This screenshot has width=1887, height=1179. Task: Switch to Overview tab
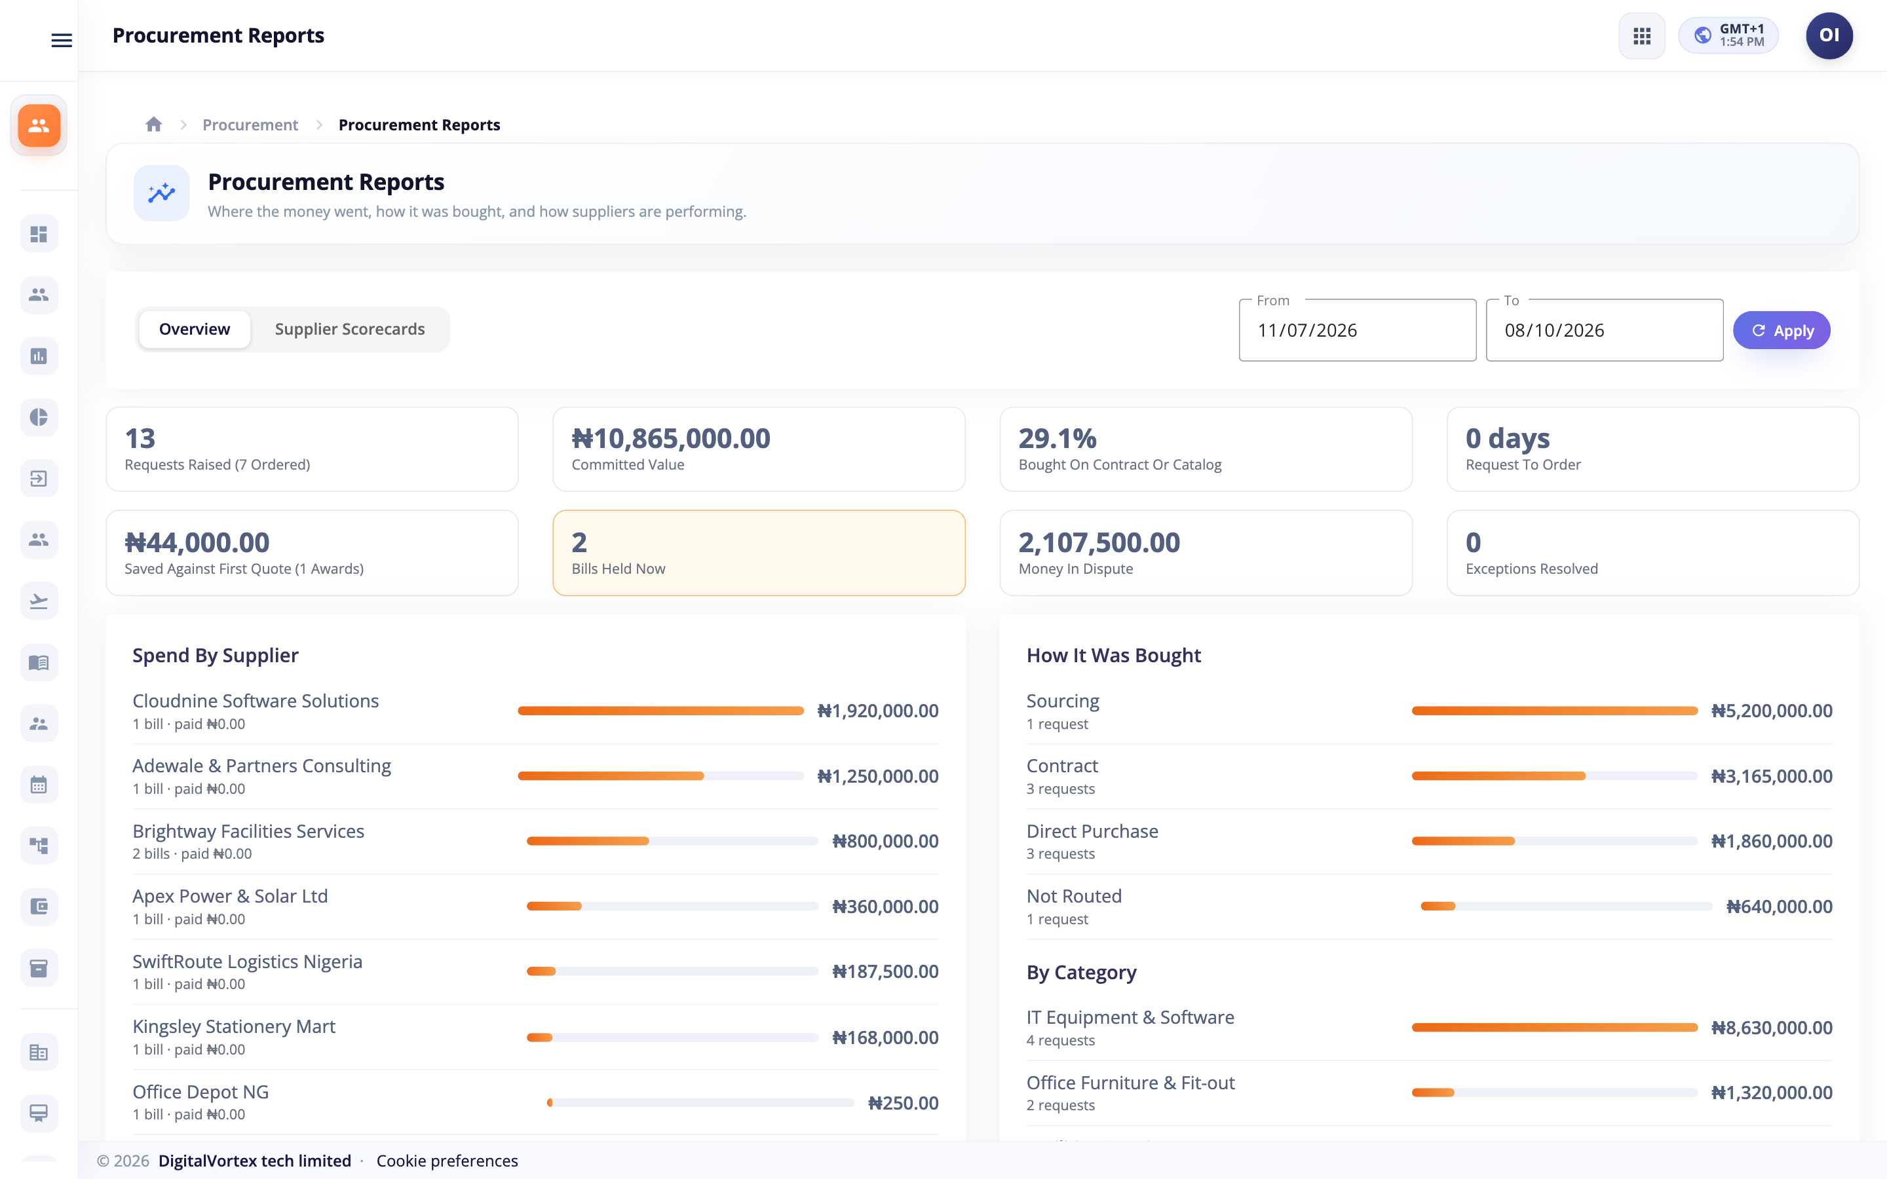coord(195,329)
